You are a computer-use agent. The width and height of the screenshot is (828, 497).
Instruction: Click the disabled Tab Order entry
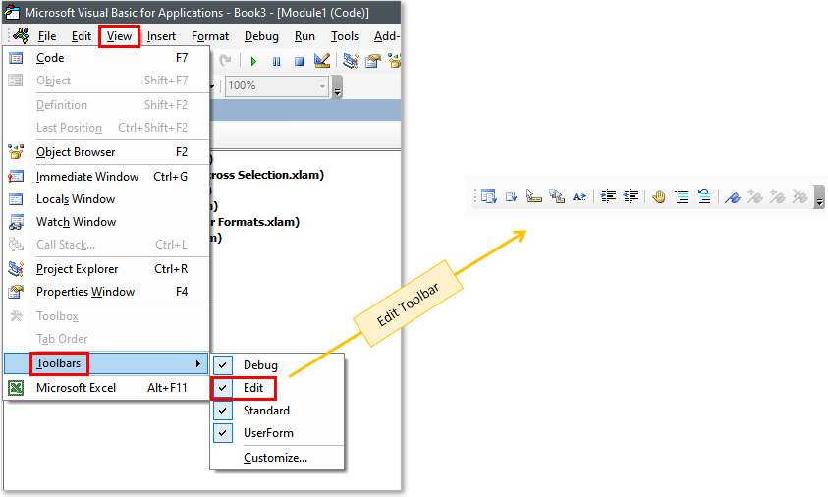click(x=106, y=339)
